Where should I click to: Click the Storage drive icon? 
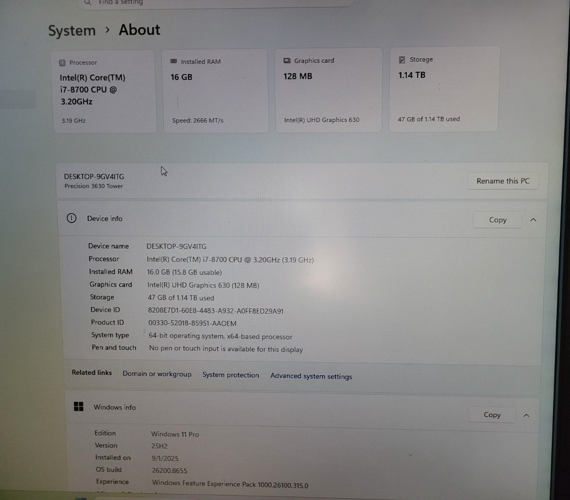click(402, 60)
